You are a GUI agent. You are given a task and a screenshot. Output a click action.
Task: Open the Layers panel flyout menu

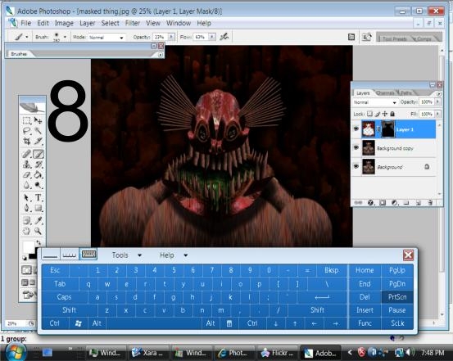[439, 93]
